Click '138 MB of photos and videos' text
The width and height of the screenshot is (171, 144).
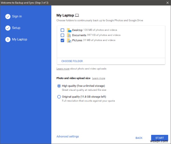coord(100,30)
